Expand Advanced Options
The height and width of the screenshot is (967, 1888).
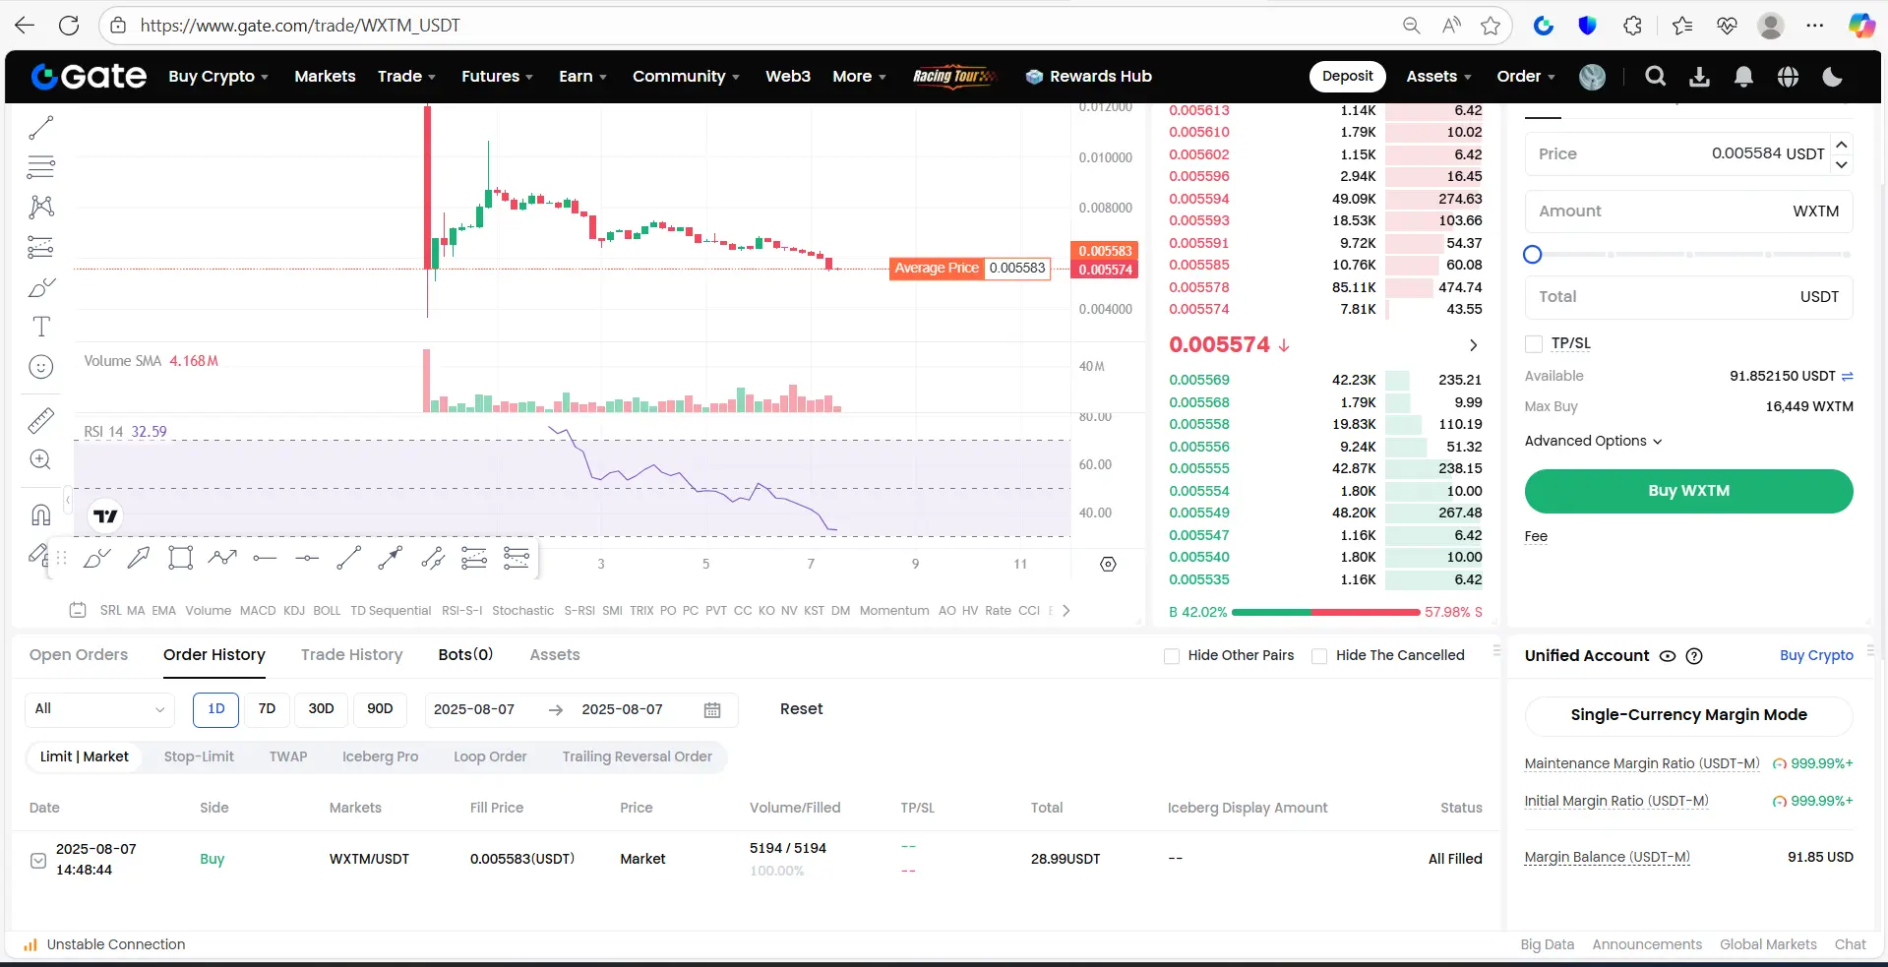click(x=1593, y=441)
